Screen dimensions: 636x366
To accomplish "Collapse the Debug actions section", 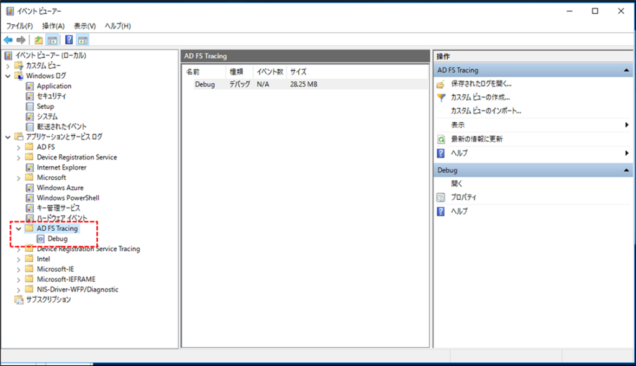I will pyautogui.click(x=626, y=170).
